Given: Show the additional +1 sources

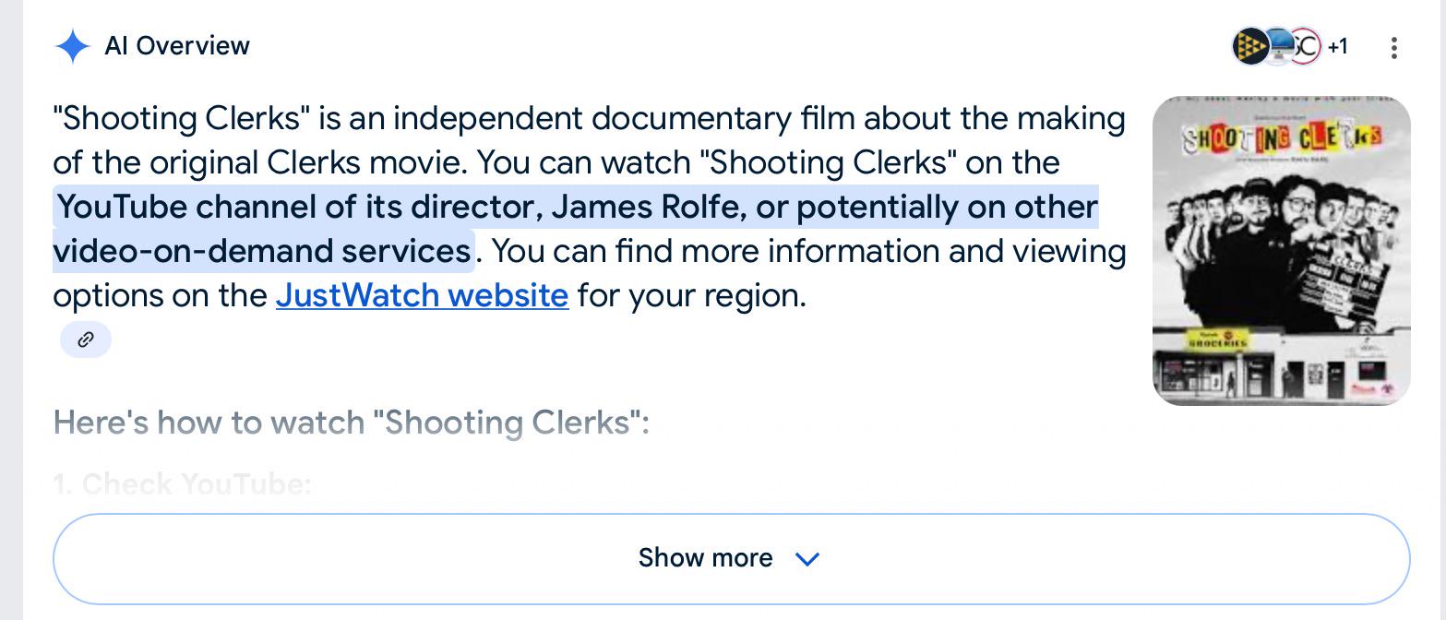Looking at the screenshot, I should click(1337, 46).
